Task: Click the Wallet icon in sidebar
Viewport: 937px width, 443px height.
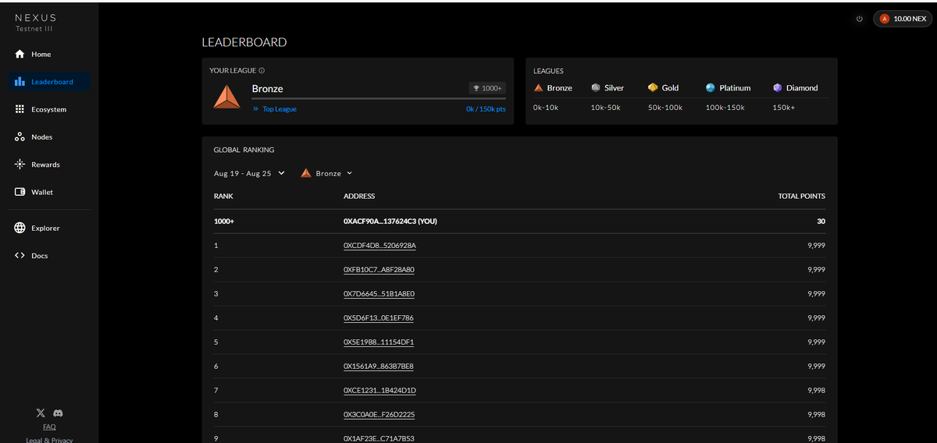Action: point(20,192)
